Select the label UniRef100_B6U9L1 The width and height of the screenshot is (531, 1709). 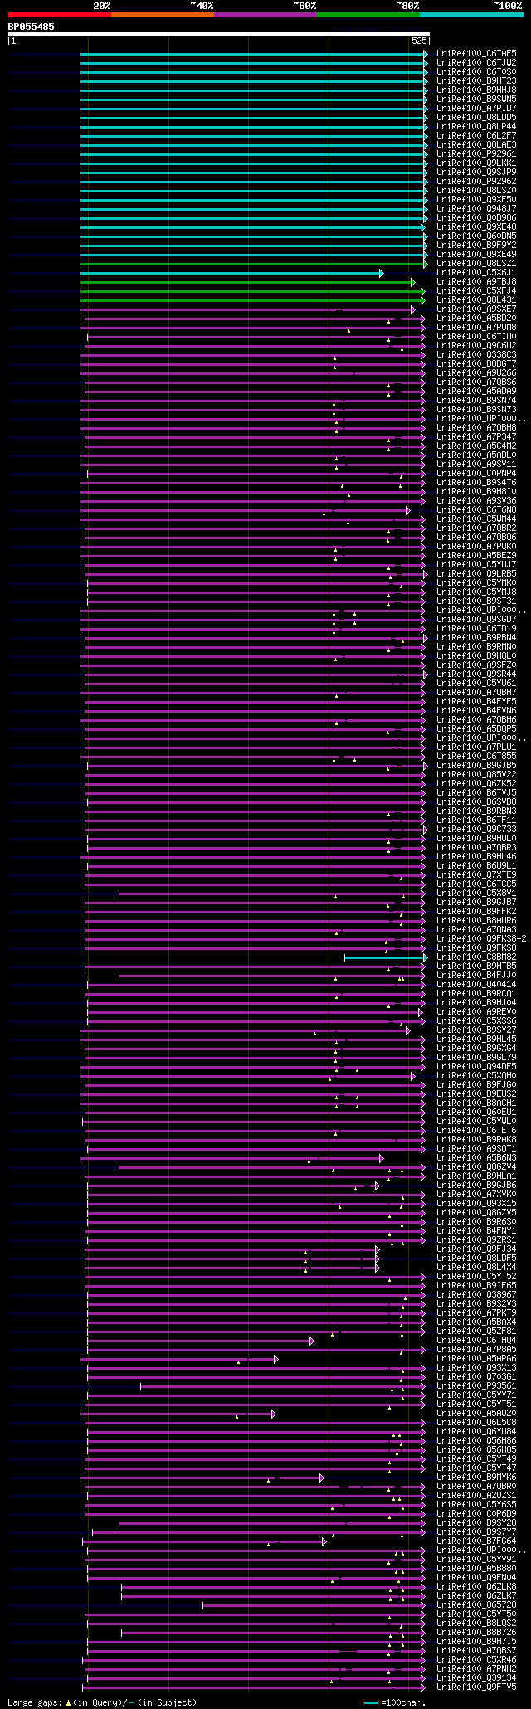(476, 865)
